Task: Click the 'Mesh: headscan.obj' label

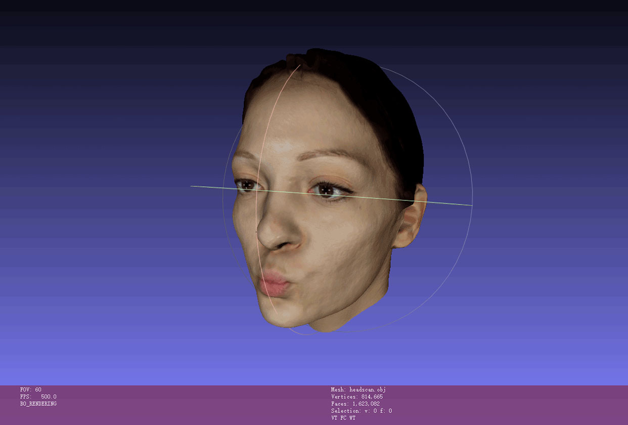Action: [358, 390]
